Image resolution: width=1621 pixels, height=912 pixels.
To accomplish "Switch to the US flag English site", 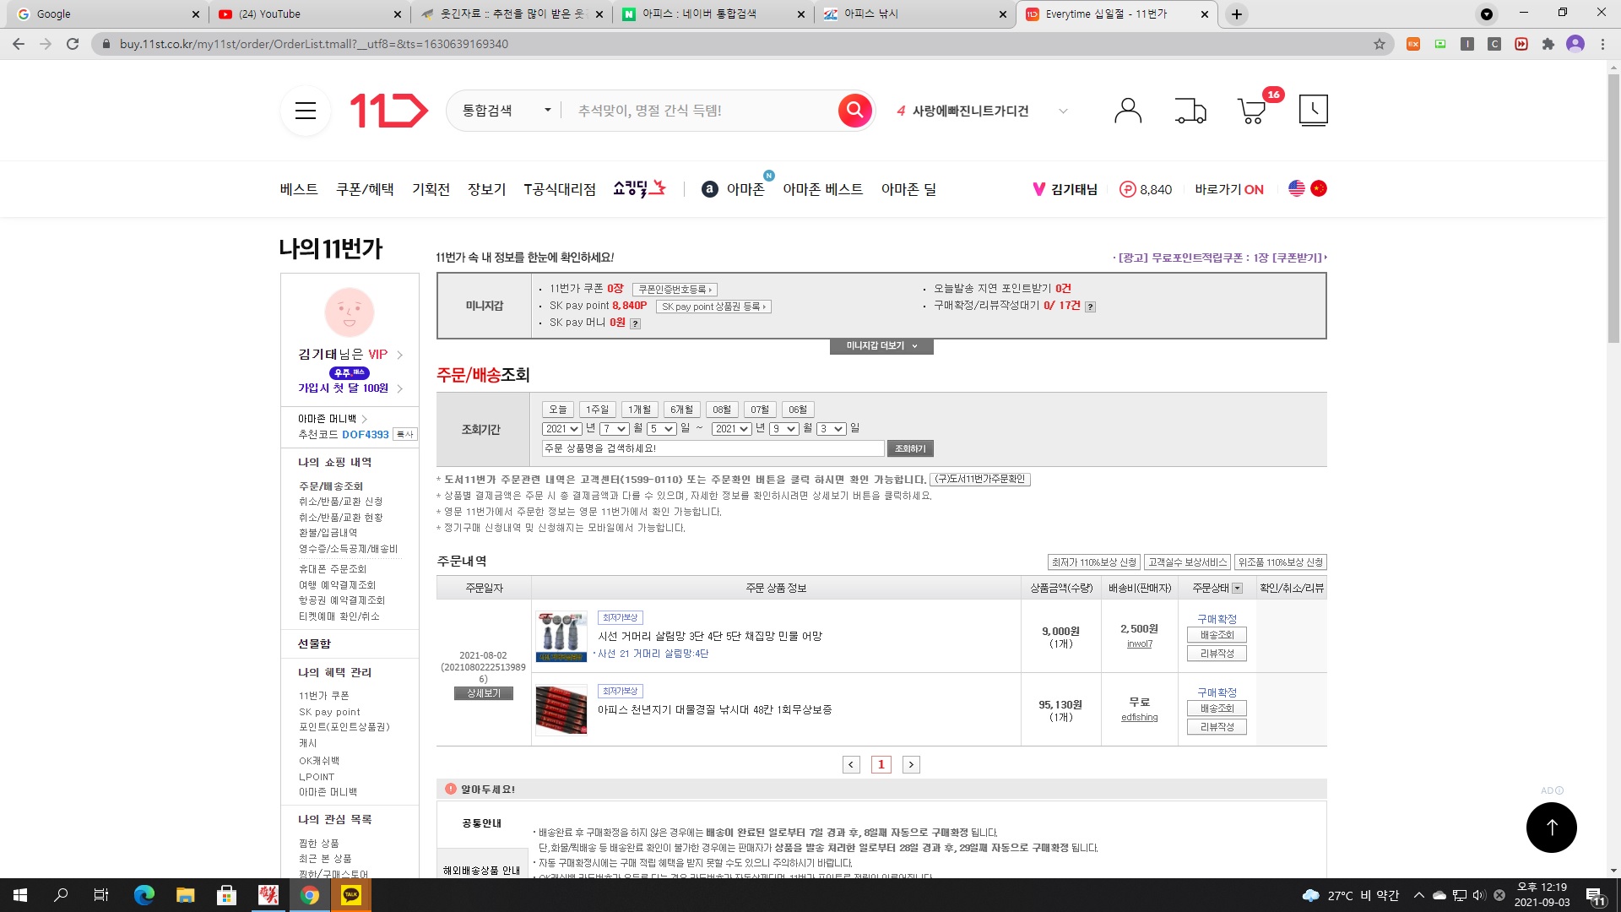I will pos(1297,188).
